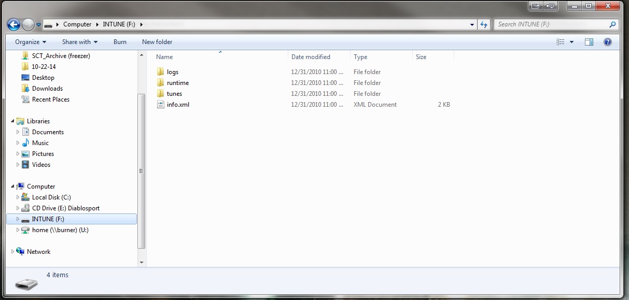Image resolution: width=629 pixels, height=300 pixels.
Task: Select the runtime folder icon
Action: point(160,83)
